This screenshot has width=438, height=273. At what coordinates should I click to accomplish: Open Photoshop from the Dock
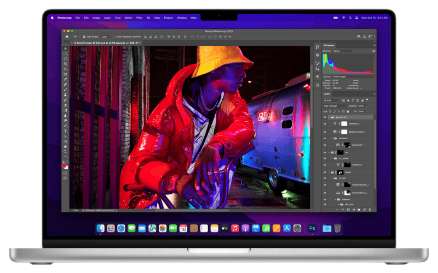(x=312, y=228)
